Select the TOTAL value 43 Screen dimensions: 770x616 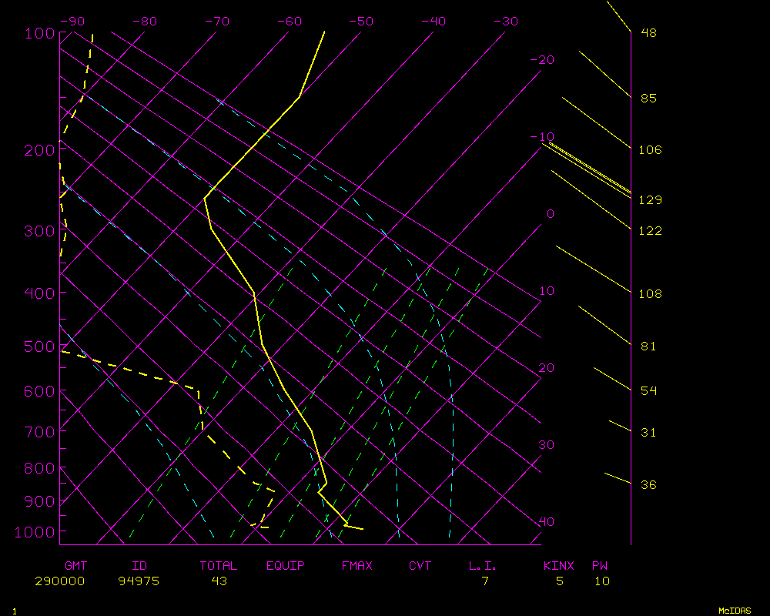click(x=219, y=581)
